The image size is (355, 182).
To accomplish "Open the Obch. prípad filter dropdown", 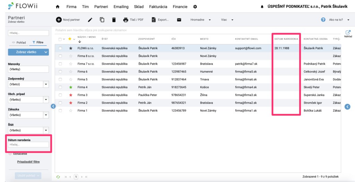I will [46, 100].
